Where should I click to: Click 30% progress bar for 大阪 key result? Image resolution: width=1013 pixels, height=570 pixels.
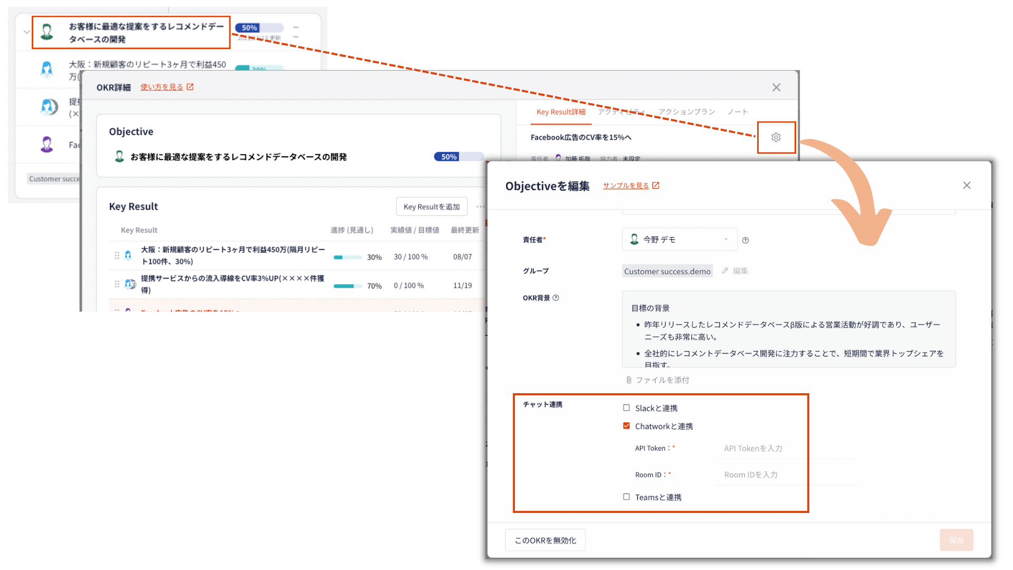348,258
